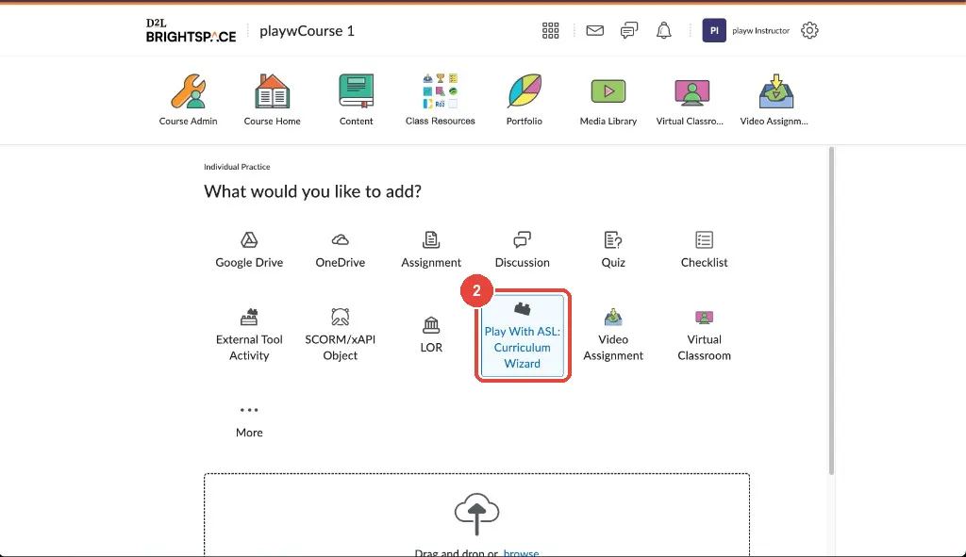Add a Video Assignment from the add options

tap(613, 336)
